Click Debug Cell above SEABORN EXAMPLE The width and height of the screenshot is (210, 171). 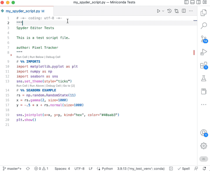(54, 86)
